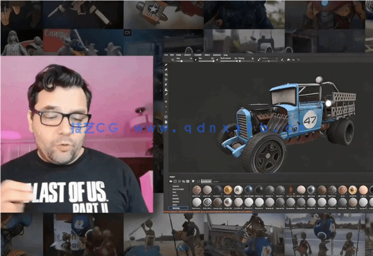Pick the dark blue metallic material sphere
Screen dimensions: 373x256
point(249,190)
